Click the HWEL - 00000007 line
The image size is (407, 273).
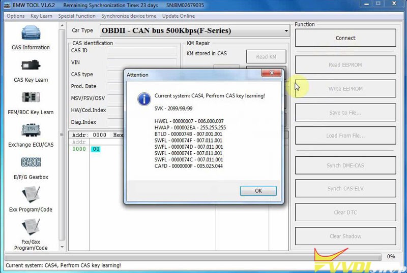[x=189, y=121]
